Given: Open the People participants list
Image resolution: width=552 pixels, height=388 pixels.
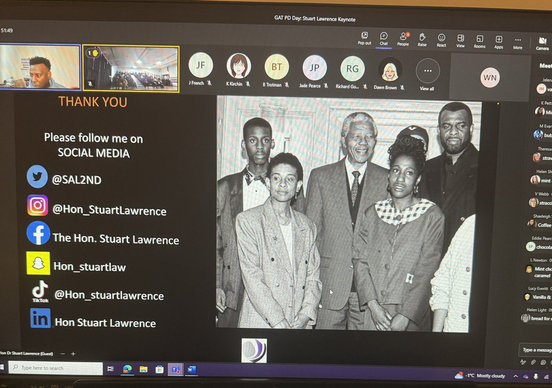Looking at the screenshot, I should point(403,39).
